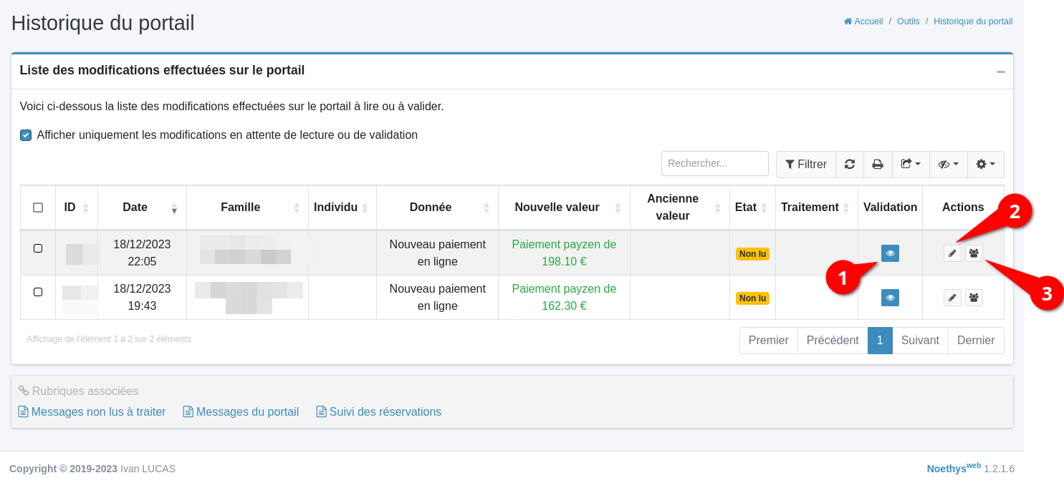
Task: Click the refresh table icon
Action: click(x=850, y=164)
